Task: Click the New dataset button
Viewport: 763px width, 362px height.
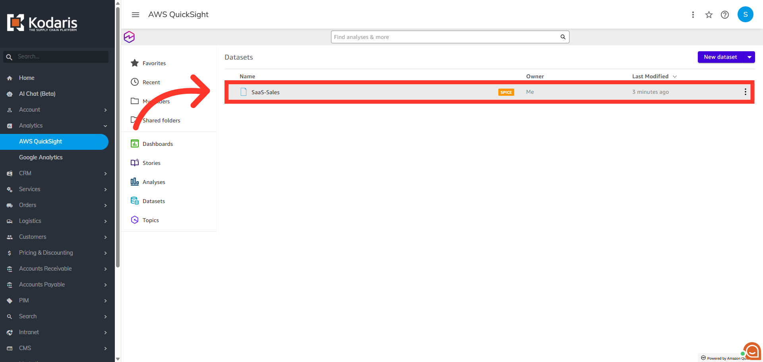Action: point(720,57)
